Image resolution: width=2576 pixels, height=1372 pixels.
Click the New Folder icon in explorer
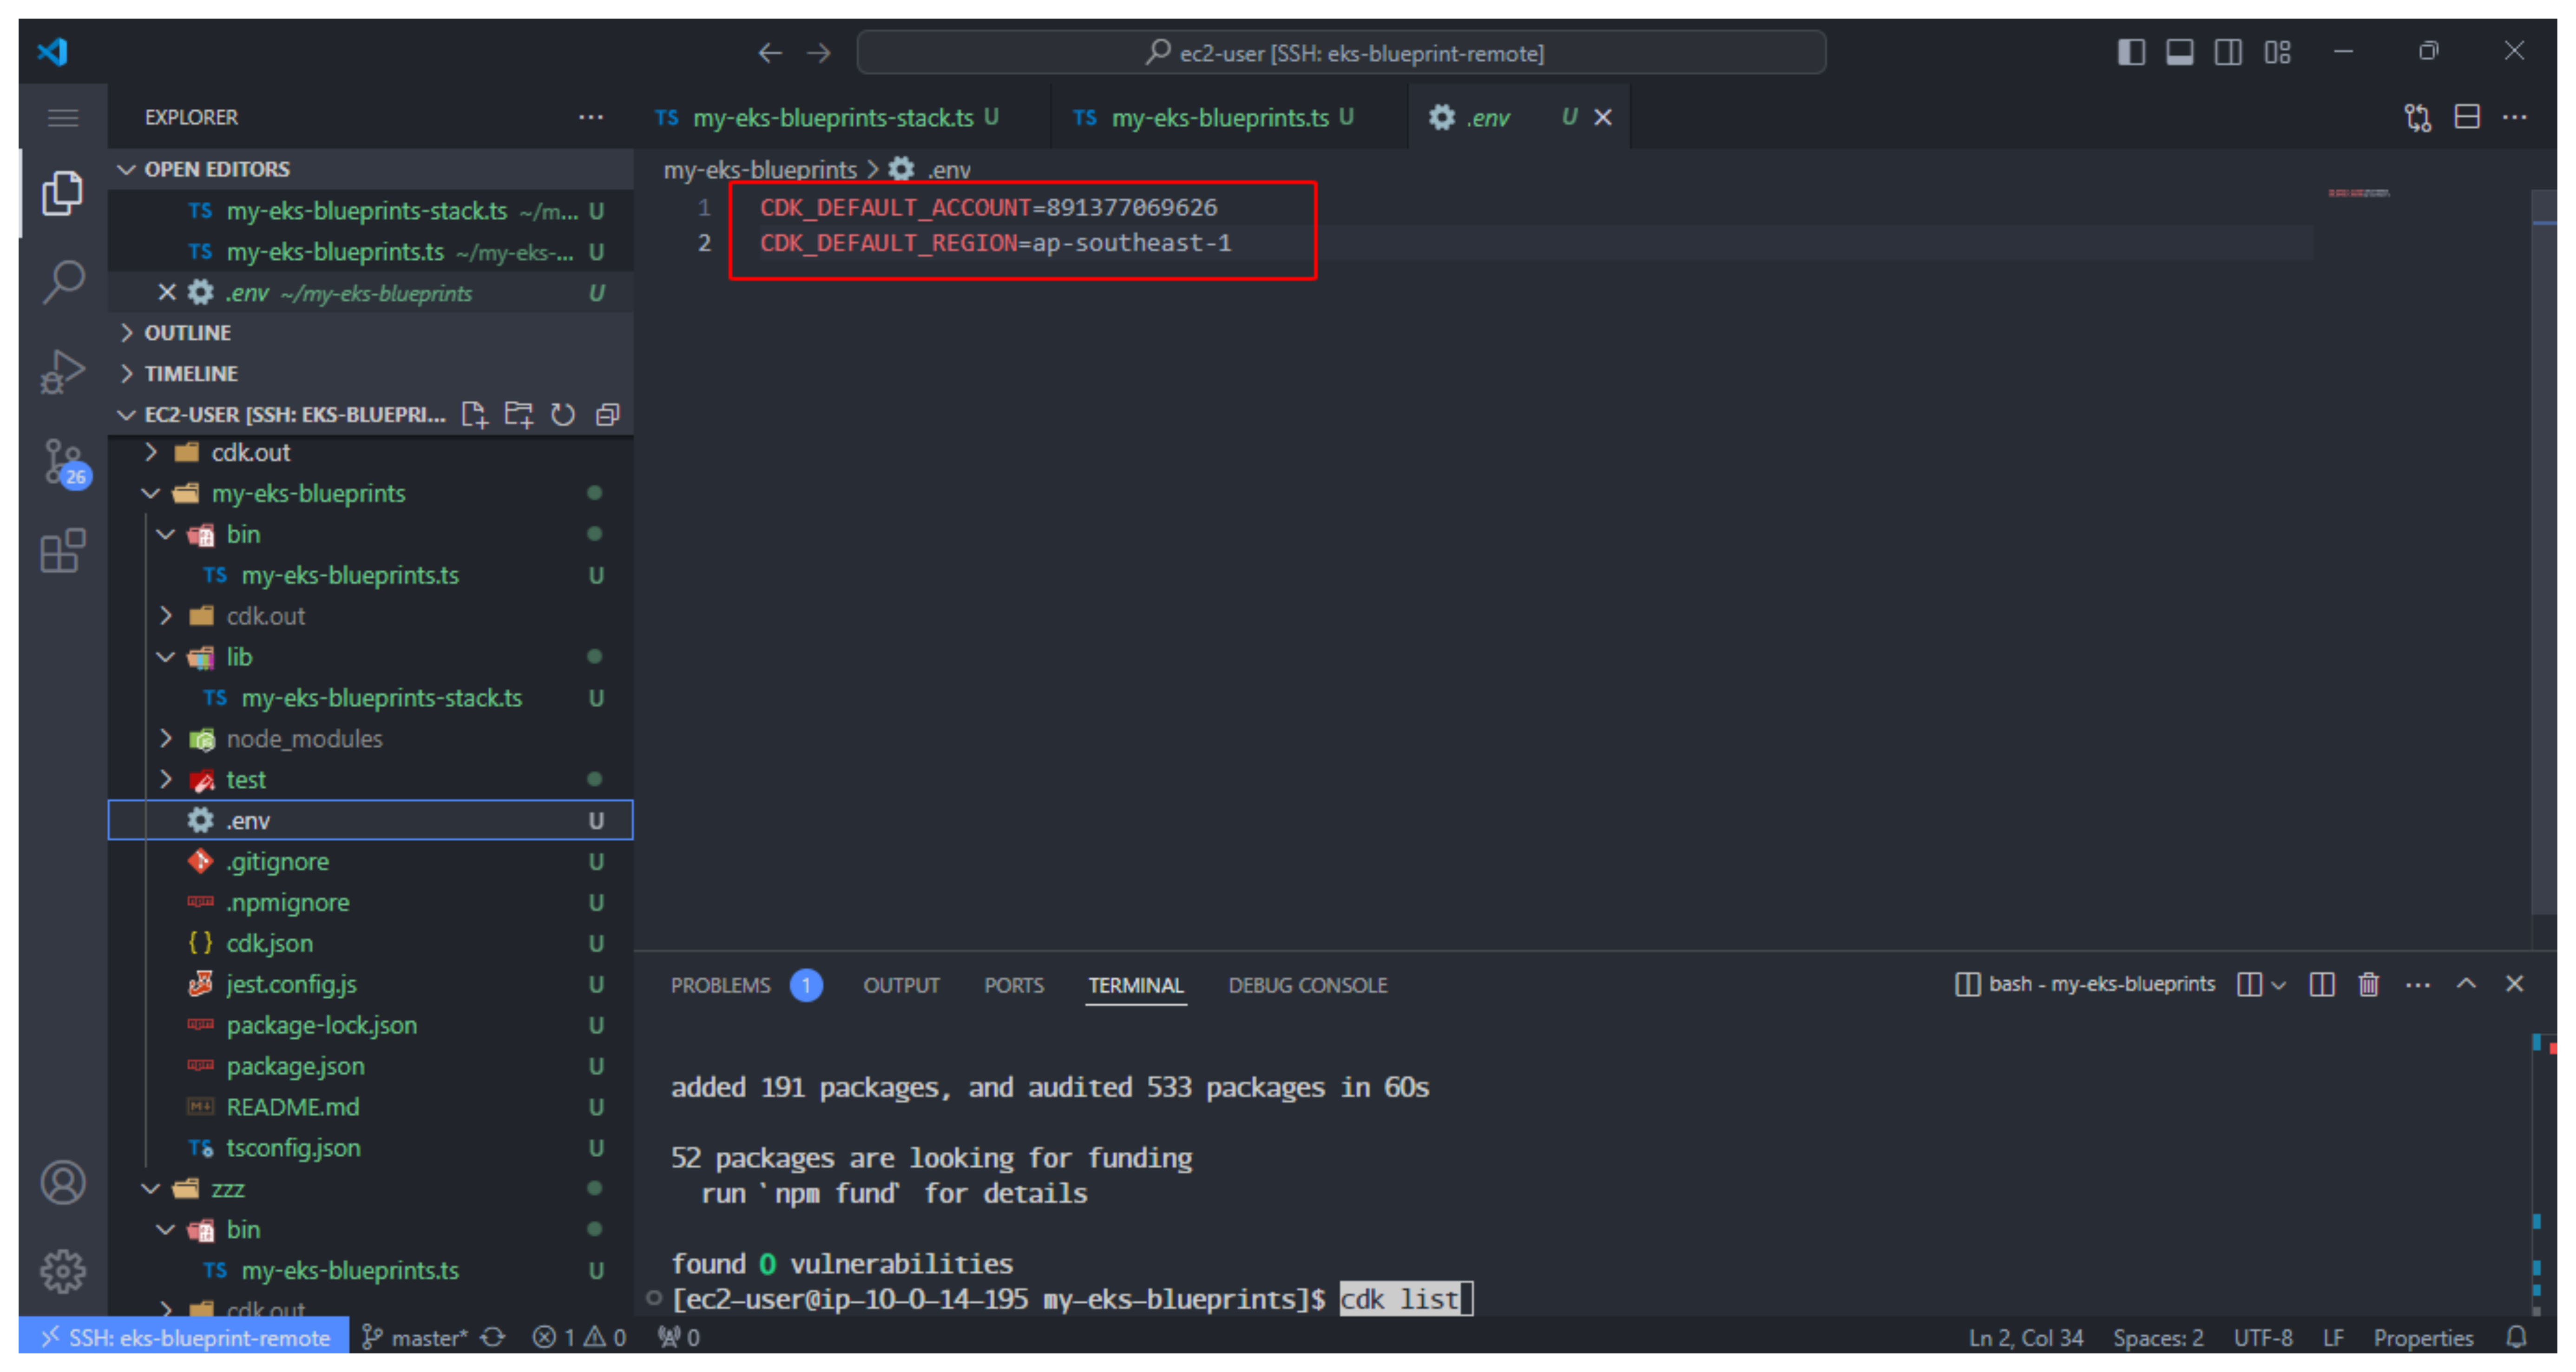pos(518,415)
